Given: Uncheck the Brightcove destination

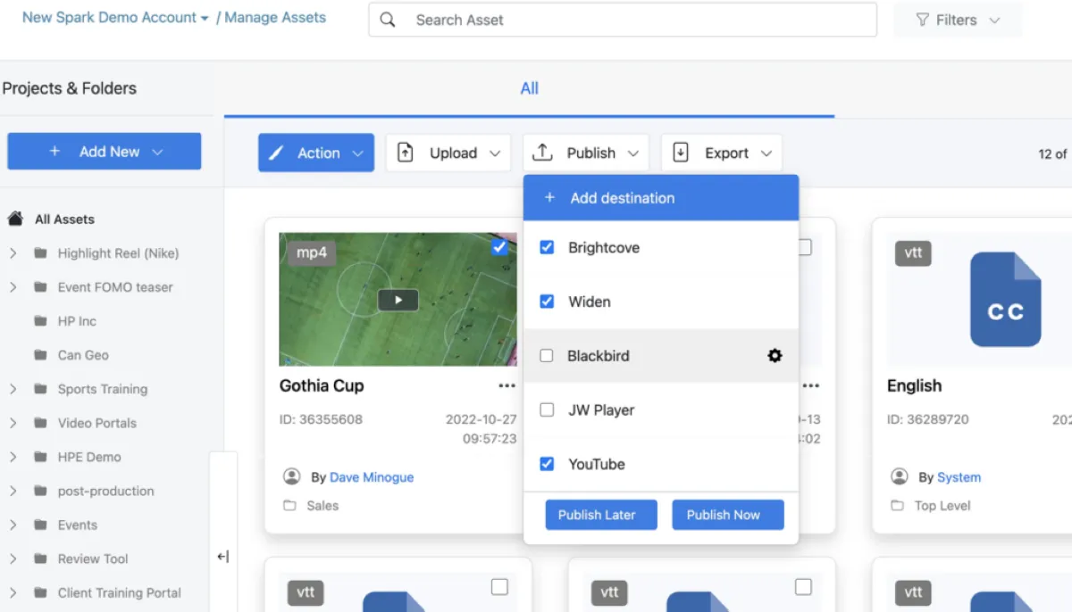Looking at the screenshot, I should 548,247.
